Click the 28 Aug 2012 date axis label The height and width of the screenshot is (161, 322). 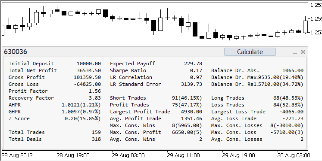[x=17, y=155]
